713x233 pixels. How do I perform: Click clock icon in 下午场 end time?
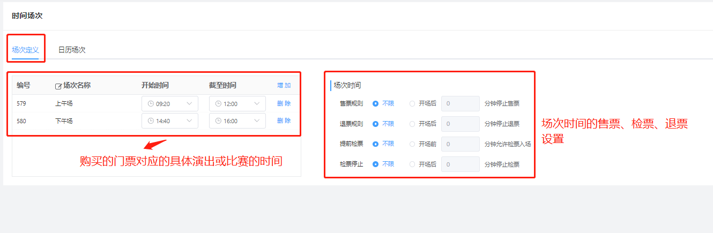point(218,121)
